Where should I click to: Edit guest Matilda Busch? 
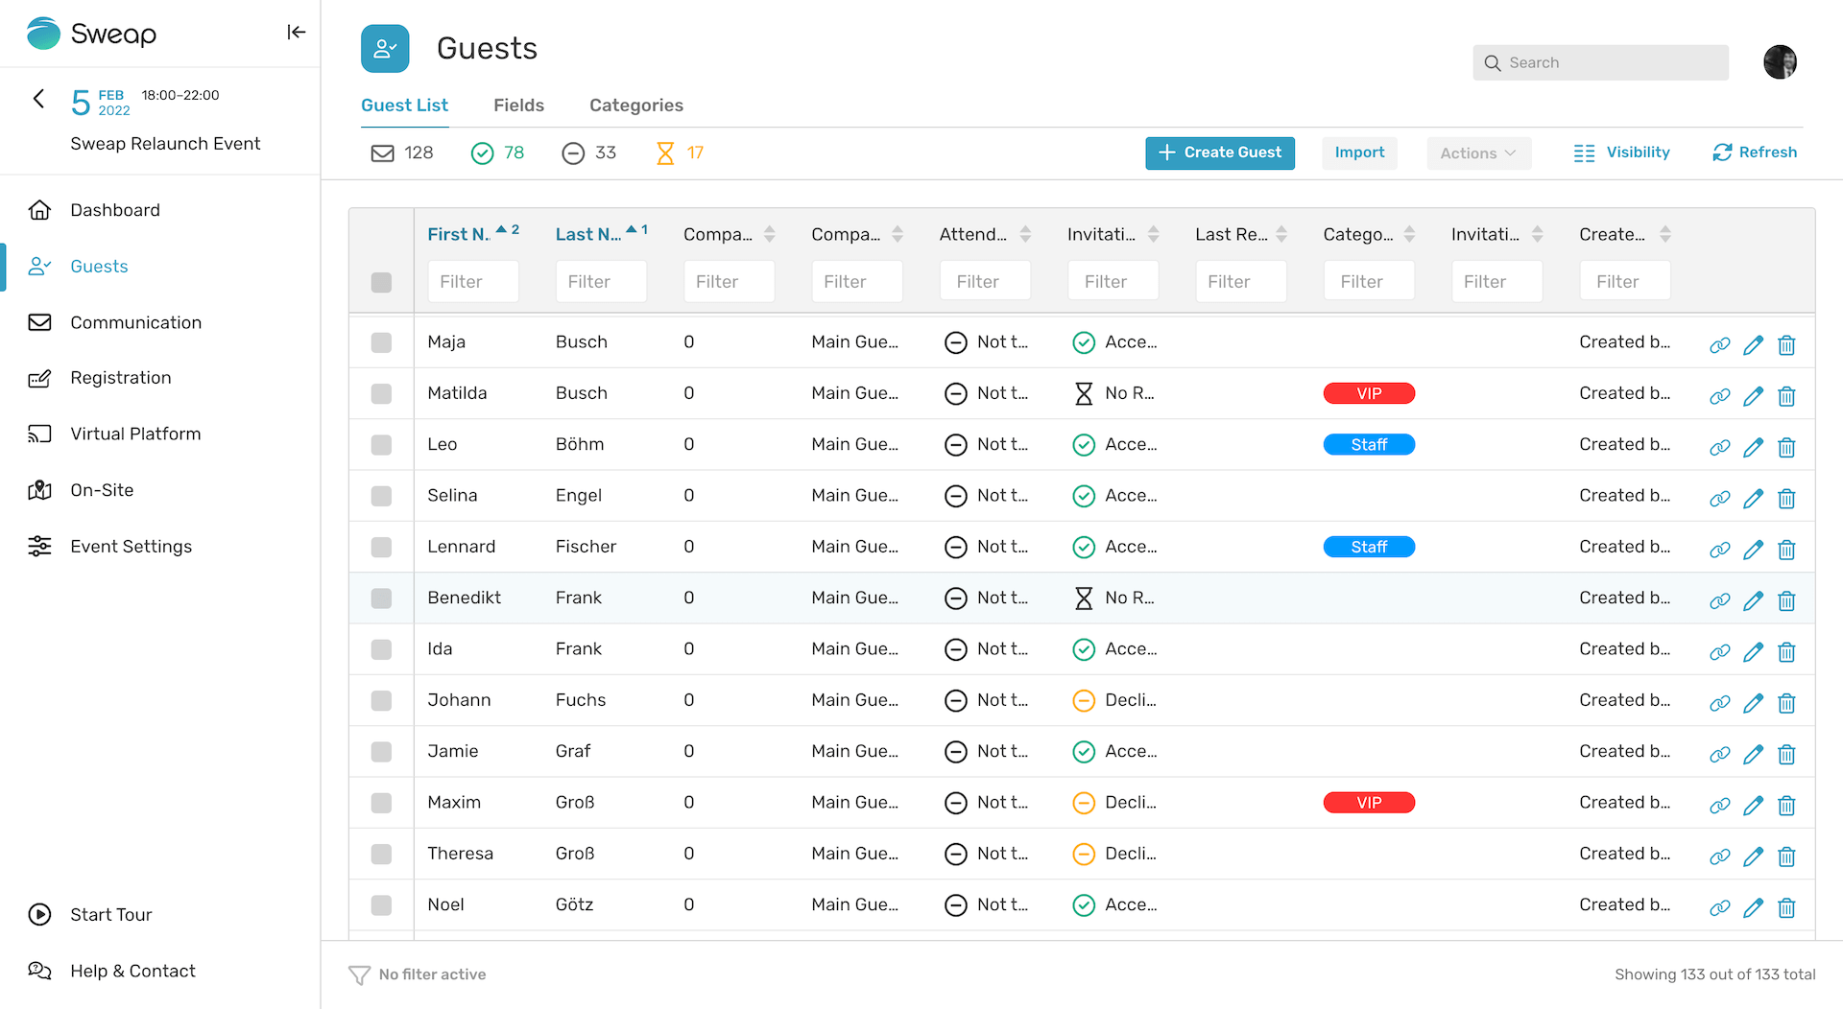pos(1753,396)
